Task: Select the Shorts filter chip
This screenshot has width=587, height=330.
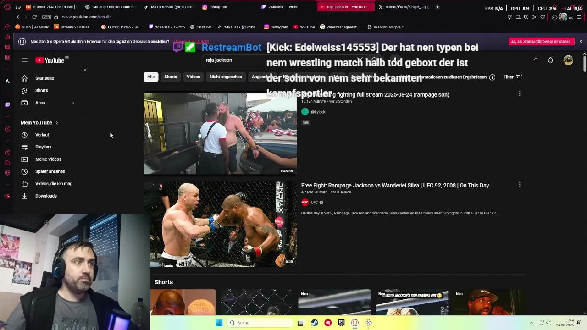Action: pos(171,77)
